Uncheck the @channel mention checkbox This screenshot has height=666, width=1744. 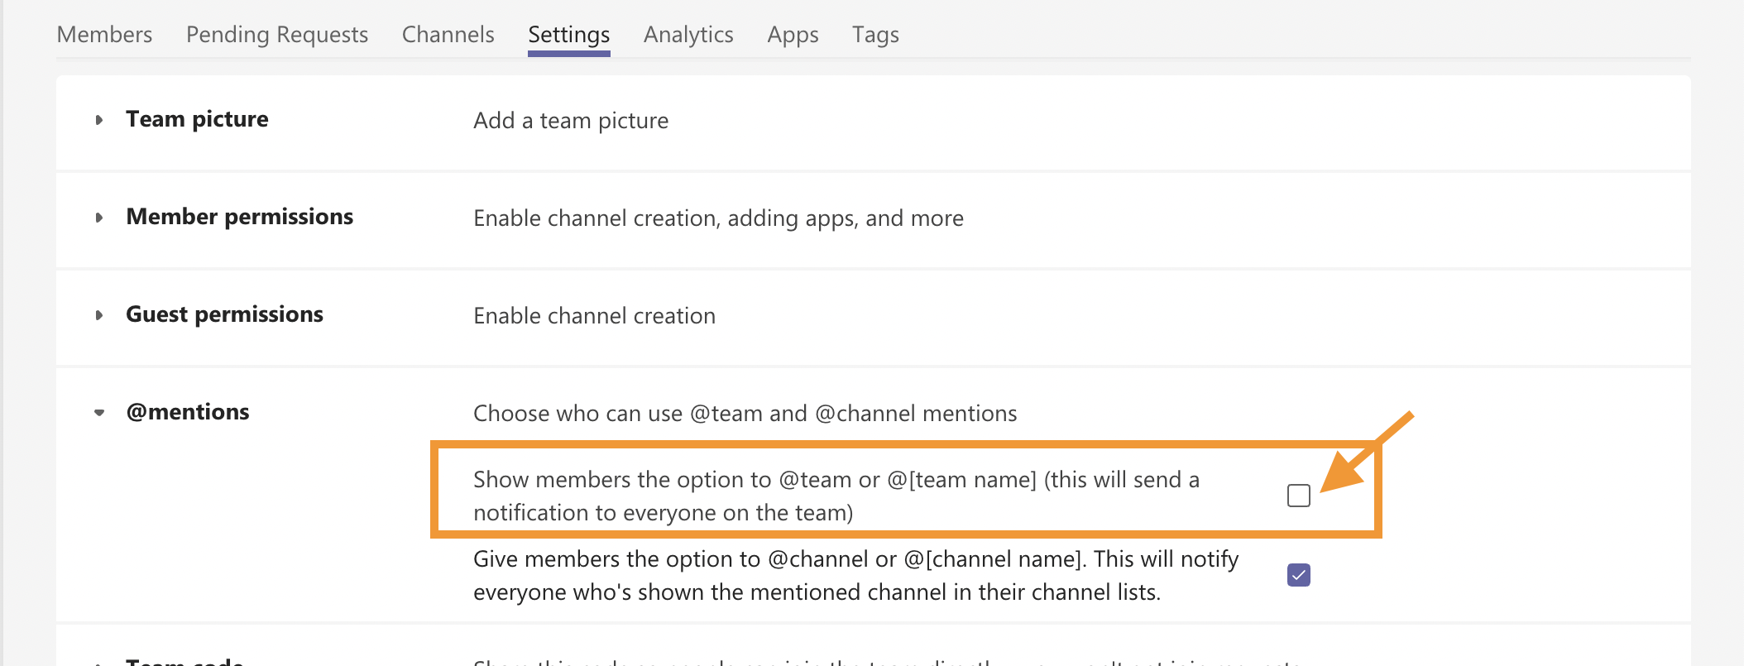[1298, 575]
